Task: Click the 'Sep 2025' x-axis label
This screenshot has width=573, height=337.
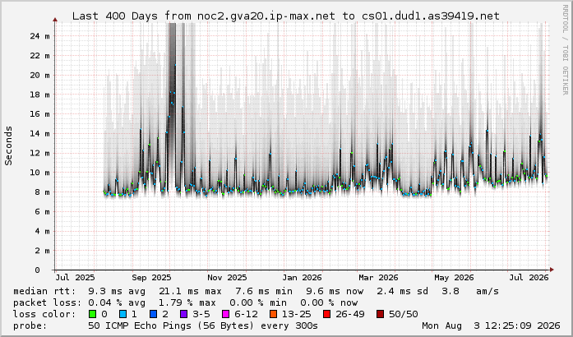Action: [151, 278]
